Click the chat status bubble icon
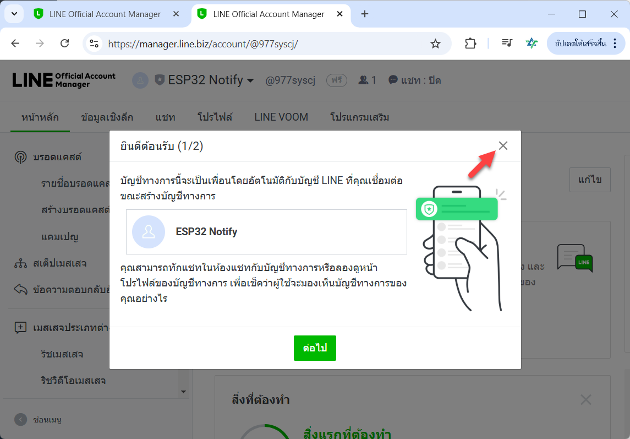This screenshot has width=630, height=439. [393, 80]
